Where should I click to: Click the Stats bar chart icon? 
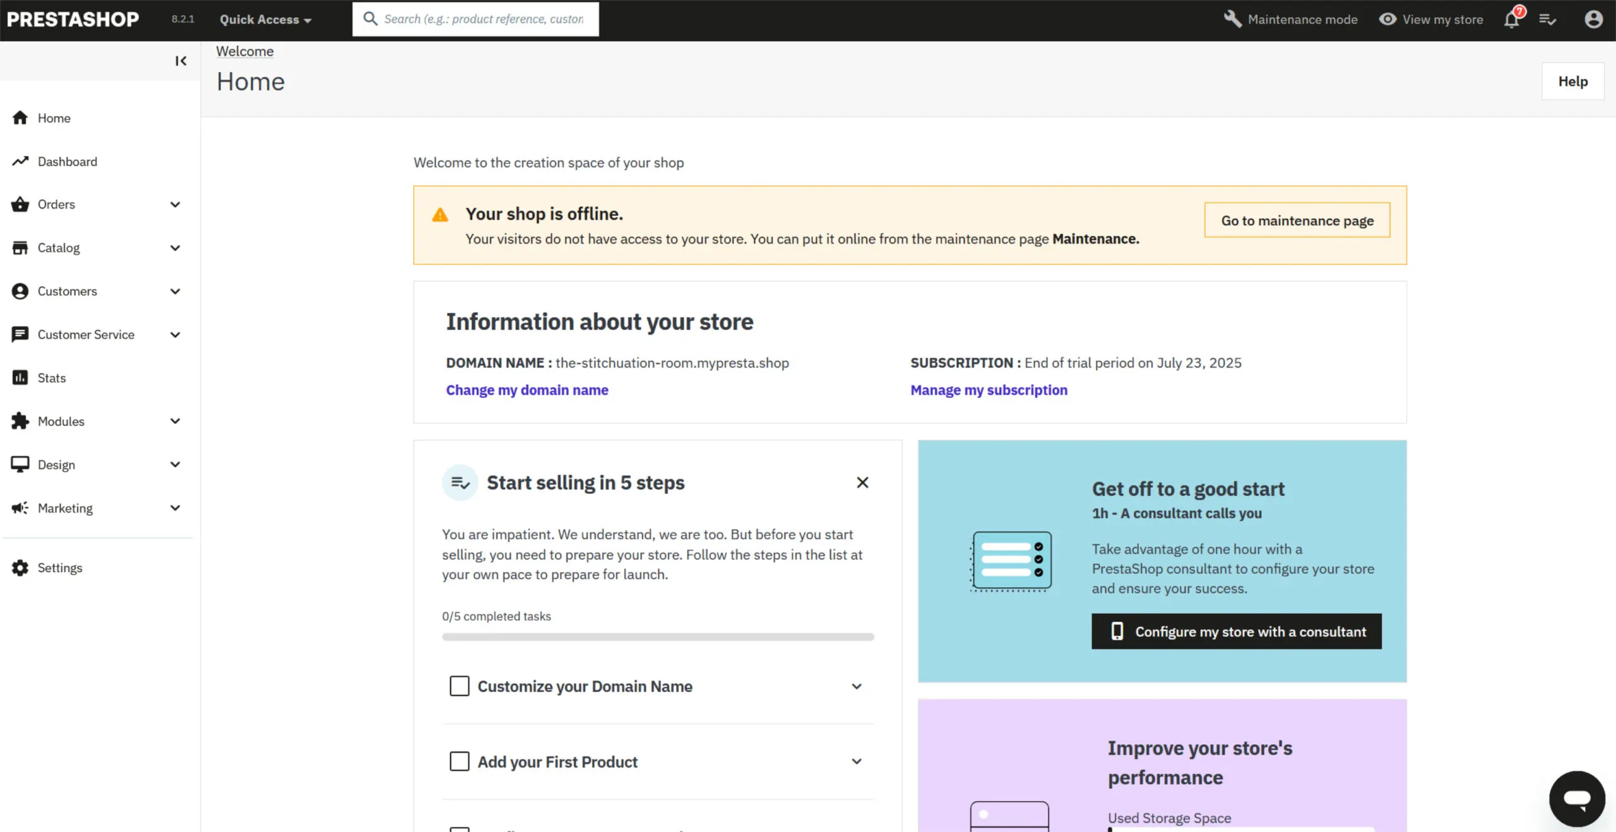(20, 377)
